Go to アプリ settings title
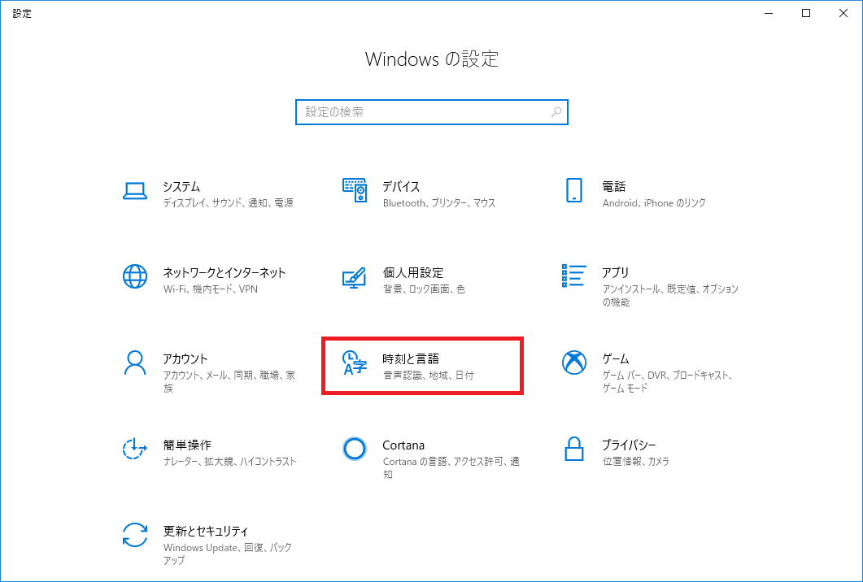Viewport: 863px width, 582px height. [x=616, y=273]
